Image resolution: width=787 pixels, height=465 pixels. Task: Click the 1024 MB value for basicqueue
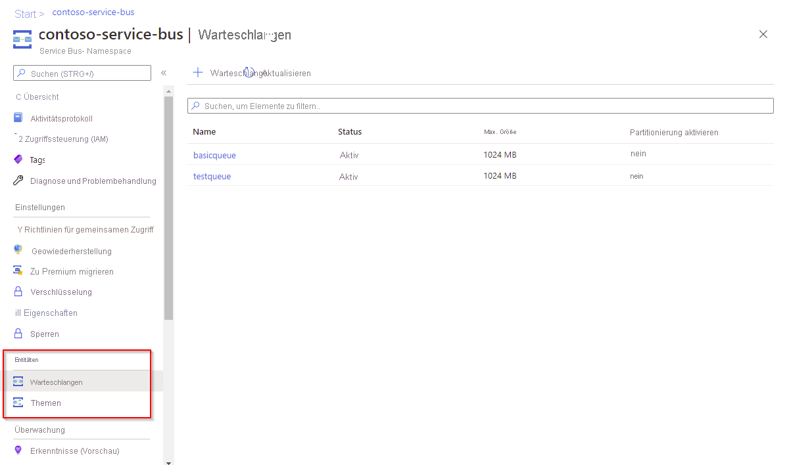(500, 154)
